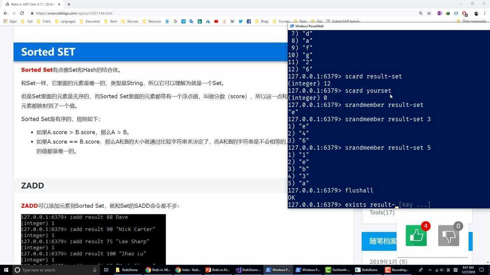
Task: Open the taskbar clock 9:47 AM
Action: (468, 270)
